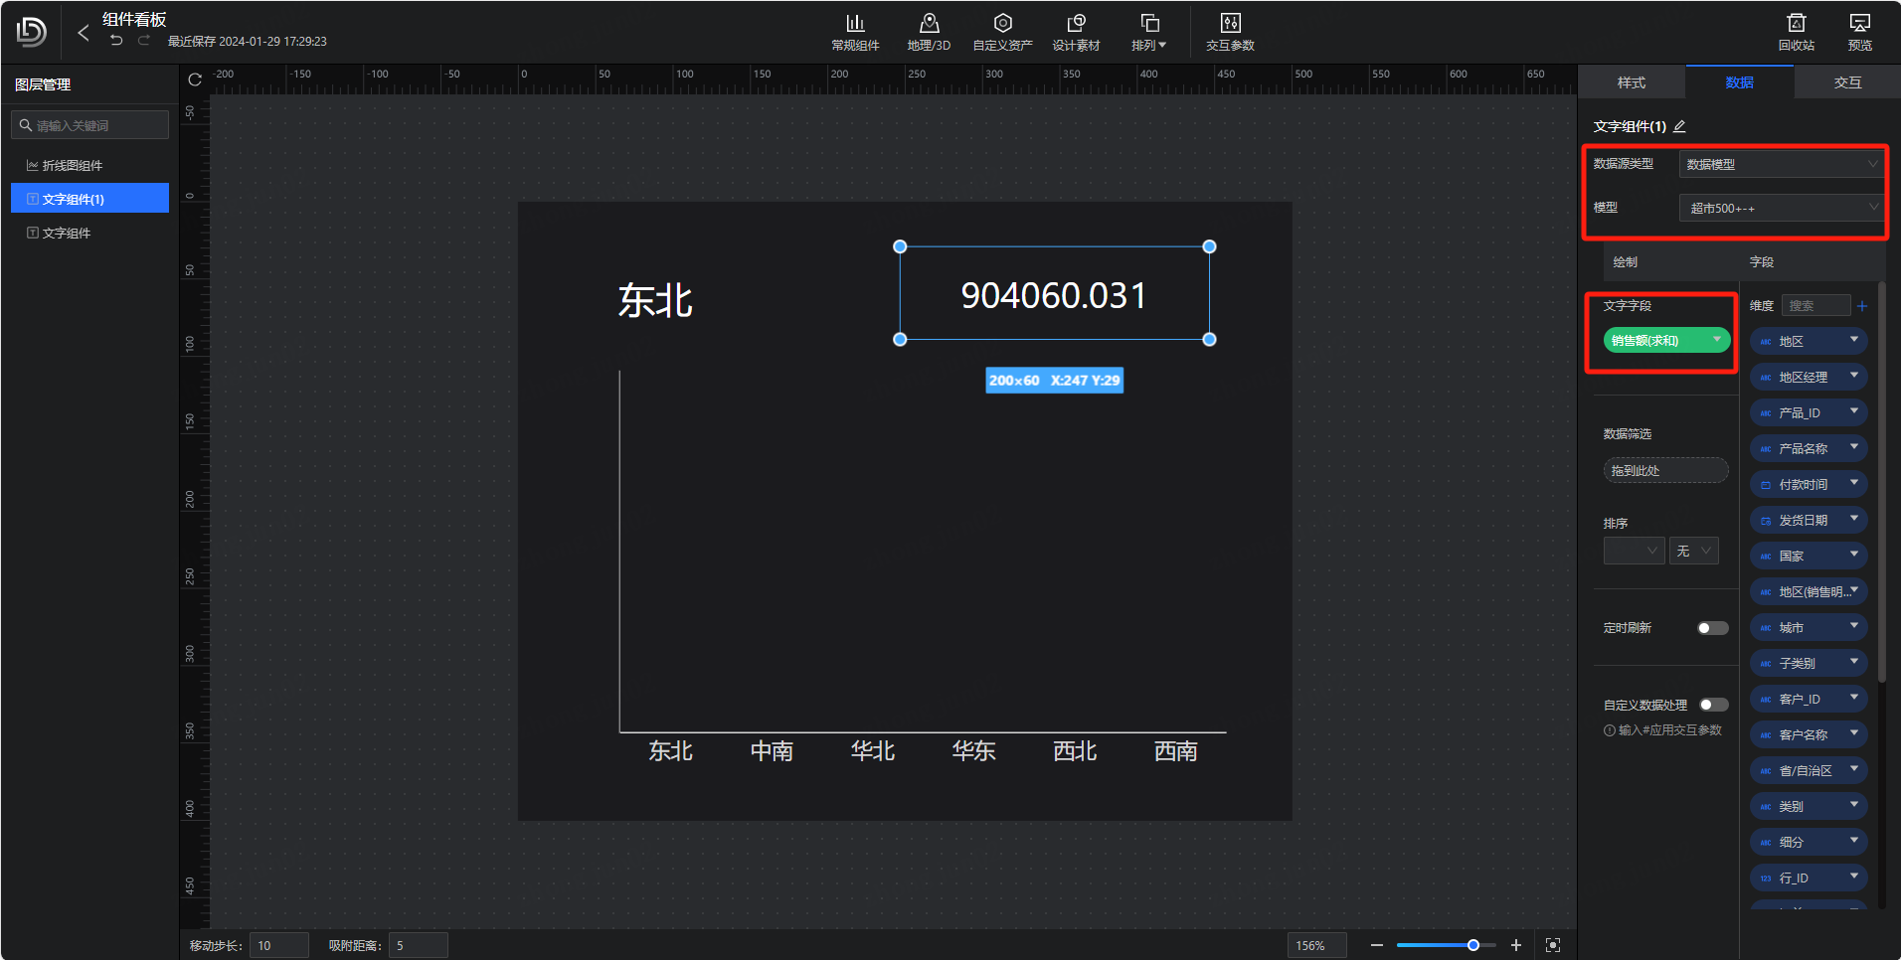1901x960 pixels.
Task: Open the 设计素材 design materials icon
Action: (x=1076, y=32)
